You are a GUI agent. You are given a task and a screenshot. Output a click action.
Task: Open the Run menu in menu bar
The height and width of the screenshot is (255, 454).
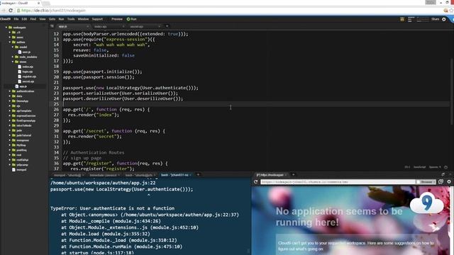tap(61, 19)
